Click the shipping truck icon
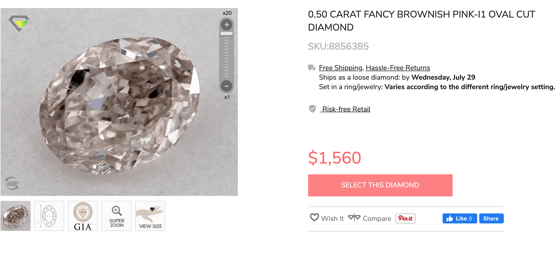The width and height of the screenshot is (560, 257). coord(312,67)
